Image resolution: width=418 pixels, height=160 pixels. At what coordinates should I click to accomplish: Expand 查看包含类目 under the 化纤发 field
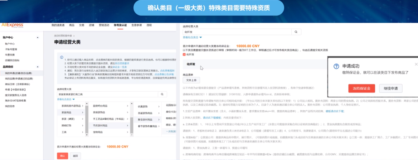click(x=192, y=38)
